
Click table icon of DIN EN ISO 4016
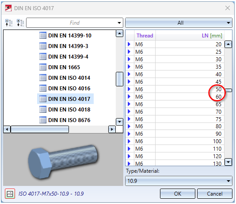point(43,88)
